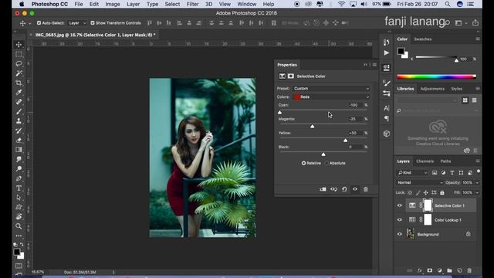Toggle Show Transform Controls checkbox
The height and width of the screenshot is (278, 494).
[93, 23]
